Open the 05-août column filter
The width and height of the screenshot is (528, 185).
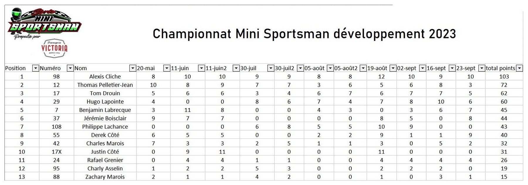click(330, 68)
